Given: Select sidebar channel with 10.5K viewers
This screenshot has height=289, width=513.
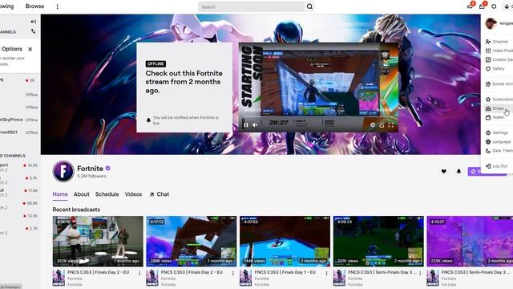Looking at the screenshot, I should 18,168.
